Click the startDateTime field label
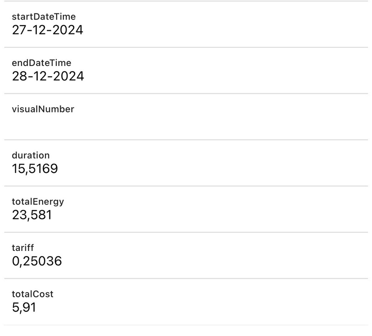 pos(43,17)
